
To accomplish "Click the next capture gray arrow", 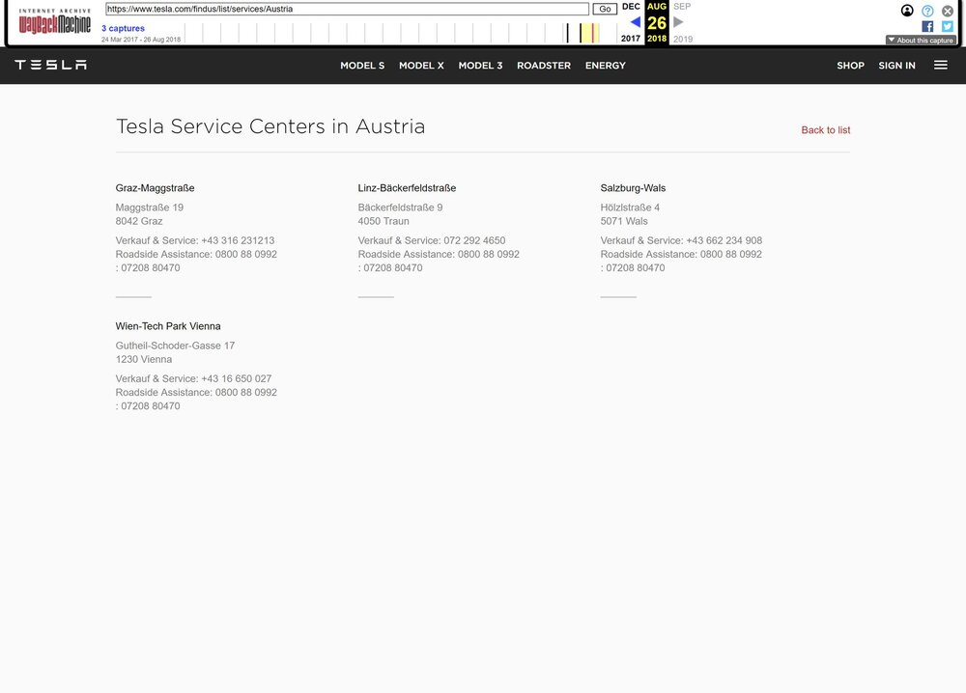I will (678, 22).
